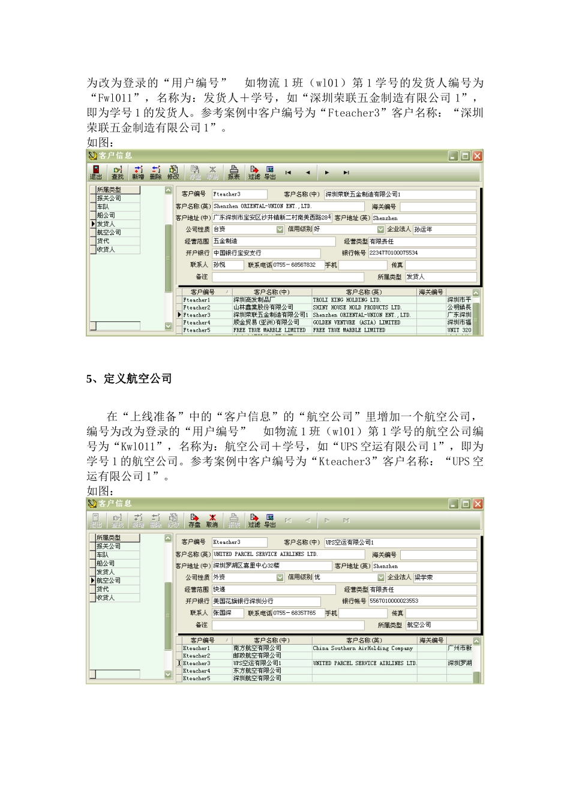The width and height of the screenshot is (570, 806).
Task: Select 报关公司 category in the Kteacher3 window
Action: (118, 546)
